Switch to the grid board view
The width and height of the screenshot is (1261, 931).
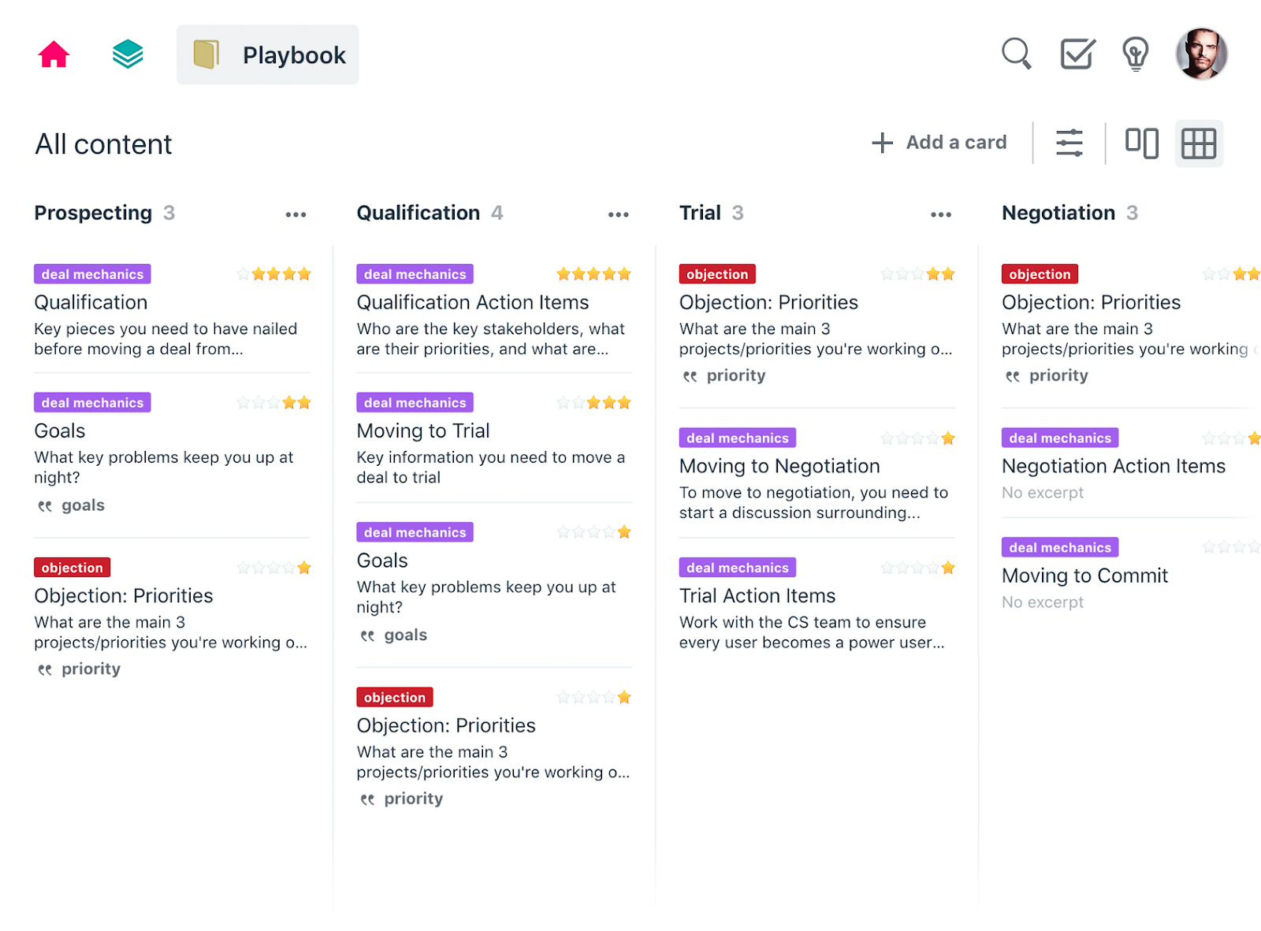(1199, 143)
